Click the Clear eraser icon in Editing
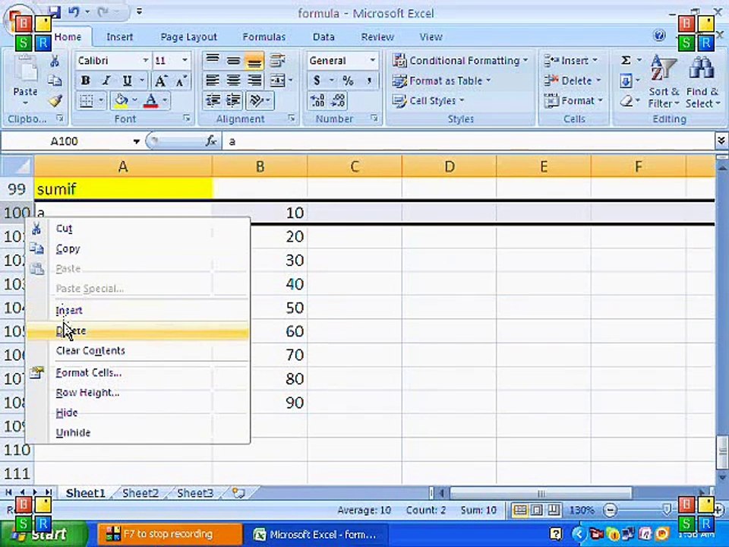Image resolution: width=729 pixels, height=547 pixels. point(626,101)
